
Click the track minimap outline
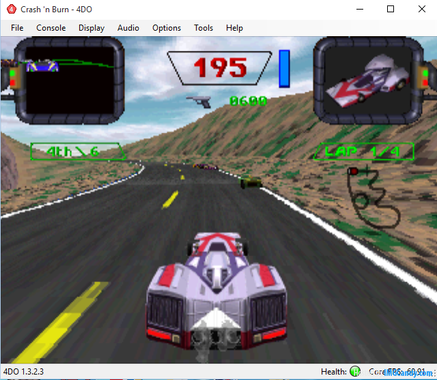[373, 196]
